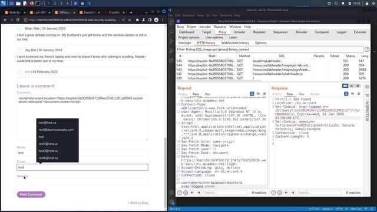Sort history by the Method column
The height and width of the screenshot is (212, 377).
click(244, 56)
